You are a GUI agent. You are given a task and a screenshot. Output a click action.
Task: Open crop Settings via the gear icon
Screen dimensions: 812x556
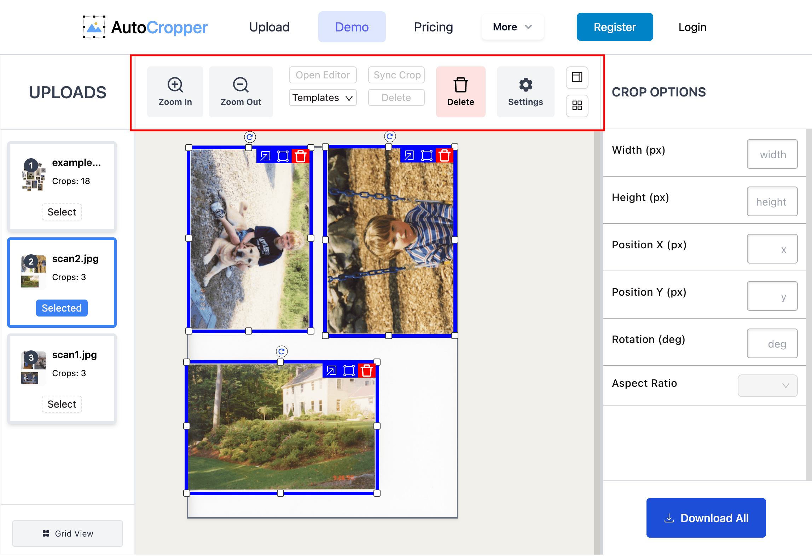click(x=525, y=91)
